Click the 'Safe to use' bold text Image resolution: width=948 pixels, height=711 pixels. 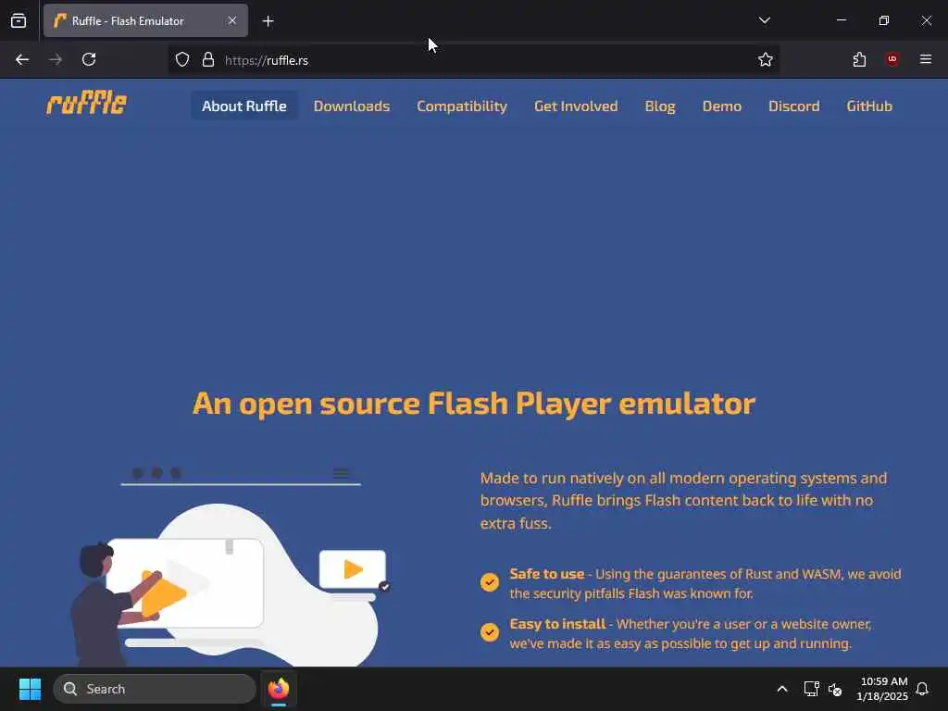click(546, 574)
